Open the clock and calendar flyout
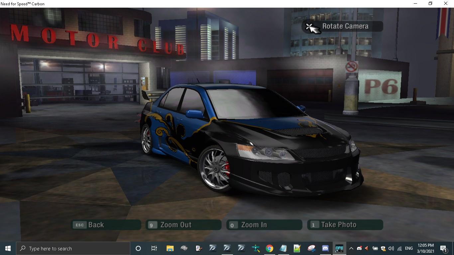Image resolution: width=454 pixels, height=255 pixels. (x=425, y=248)
